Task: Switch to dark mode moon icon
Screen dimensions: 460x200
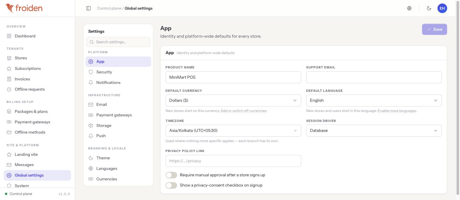Action: click(x=429, y=8)
